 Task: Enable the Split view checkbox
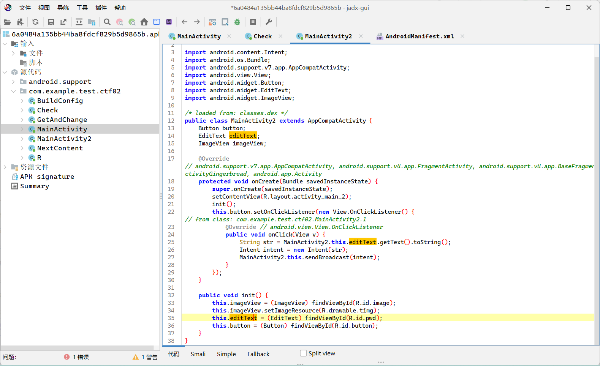[303, 353]
